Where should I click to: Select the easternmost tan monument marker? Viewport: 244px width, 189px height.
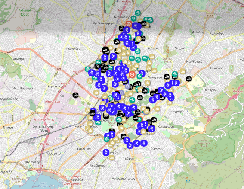(x=183, y=71)
